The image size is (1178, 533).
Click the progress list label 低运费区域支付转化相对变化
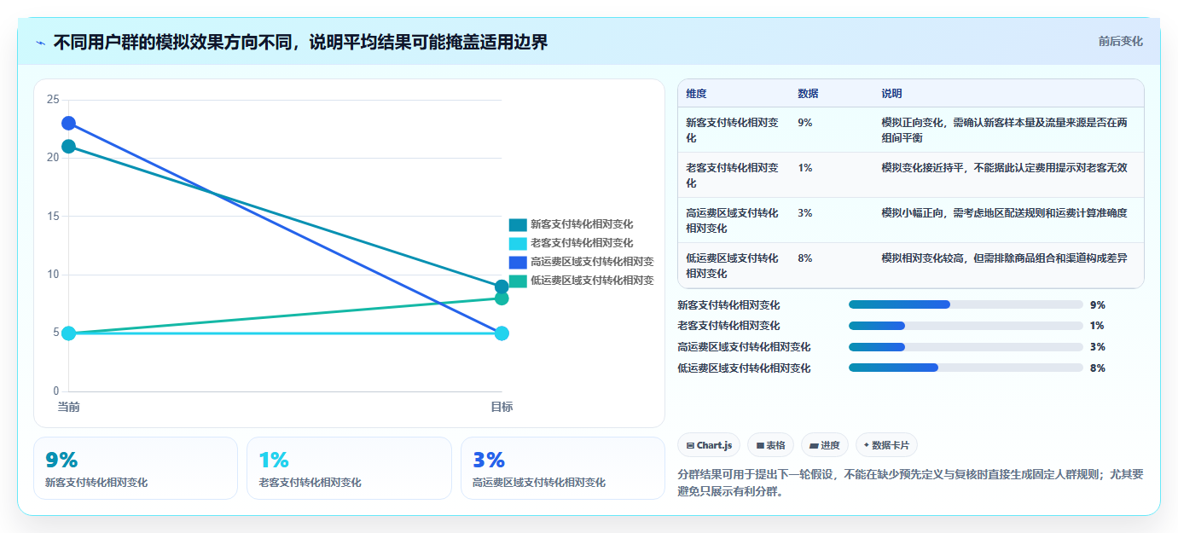(744, 368)
